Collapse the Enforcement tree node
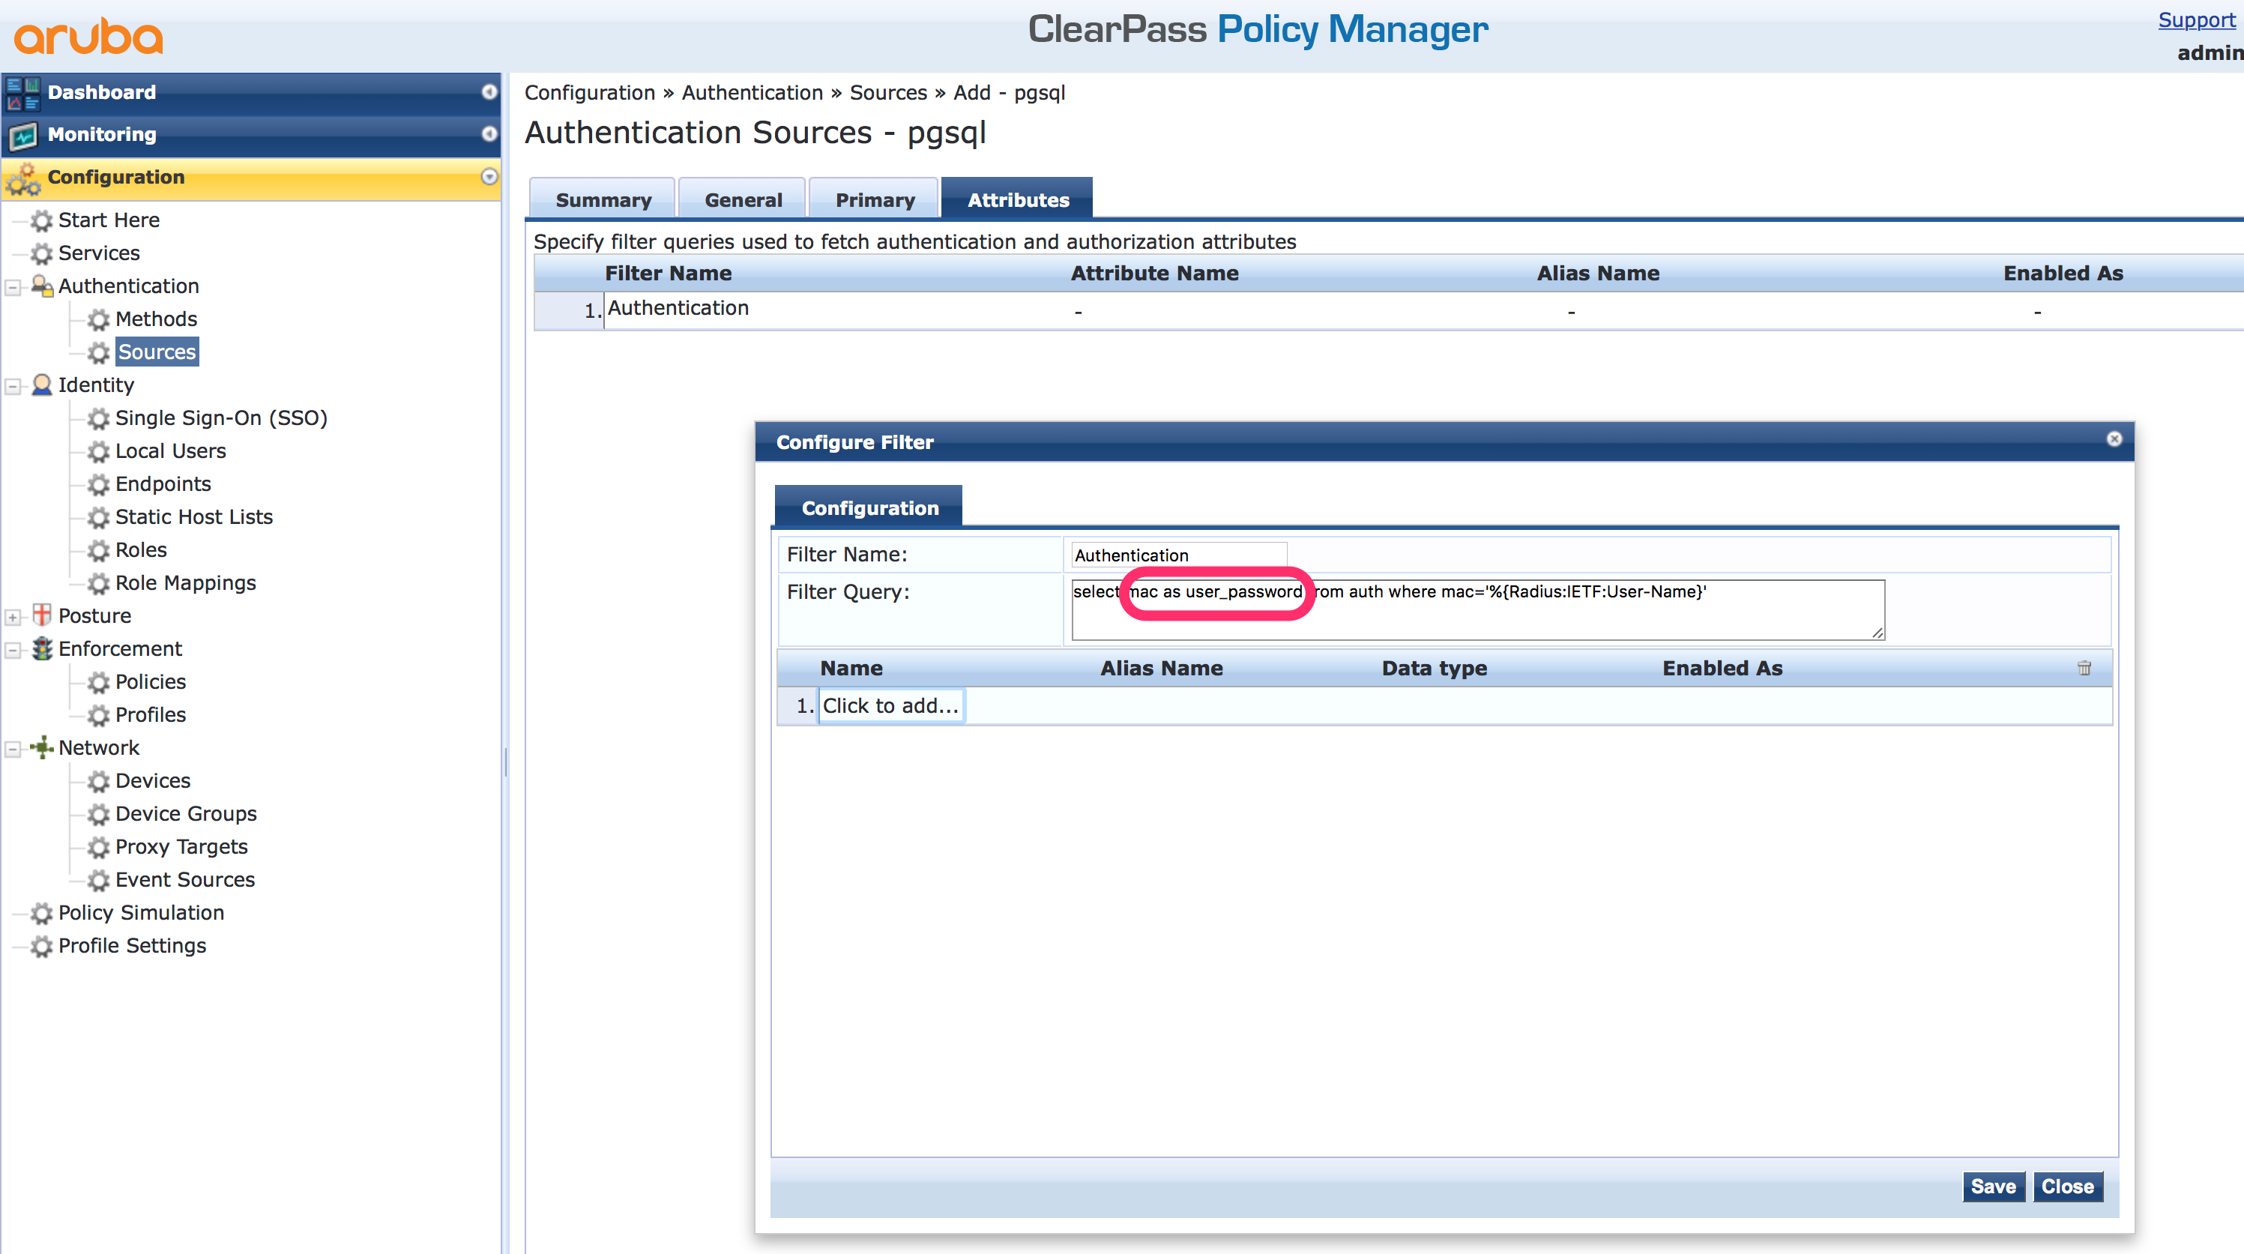The height and width of the screenshot is (1254, 2244). point(13,650)
